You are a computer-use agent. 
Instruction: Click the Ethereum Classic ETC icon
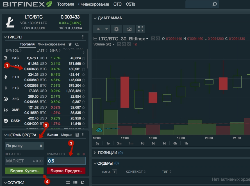click(x=6, y=88)
